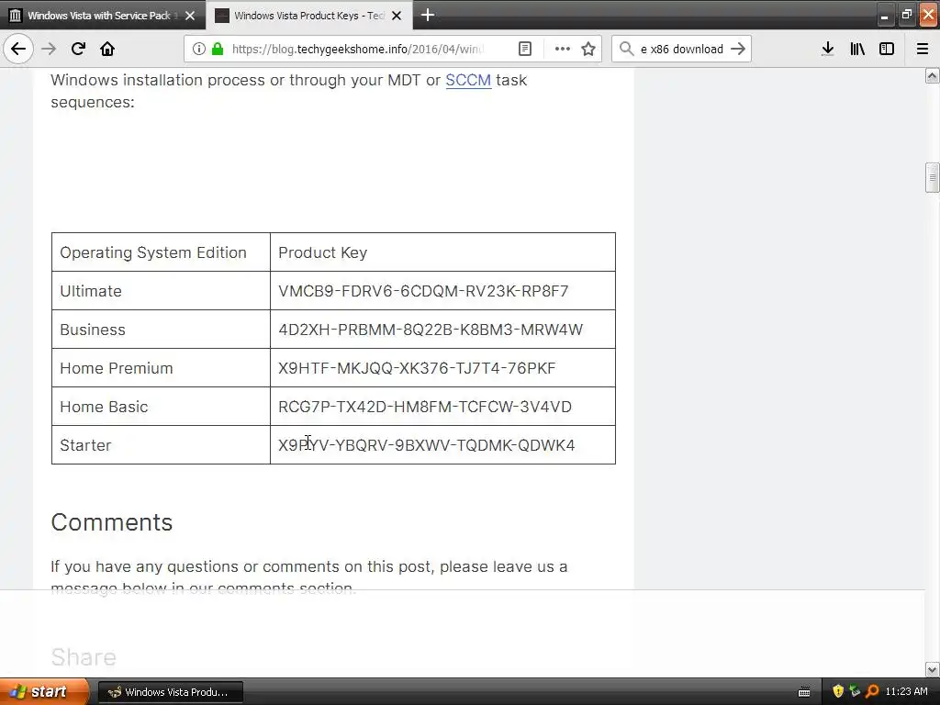Click the vertical scrollbar thumb
Viewport: 940px width, 705px height.
coord(932,177)
